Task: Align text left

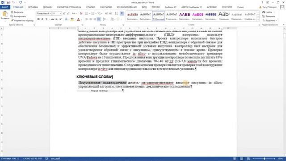Action: (x=86, y=19)
